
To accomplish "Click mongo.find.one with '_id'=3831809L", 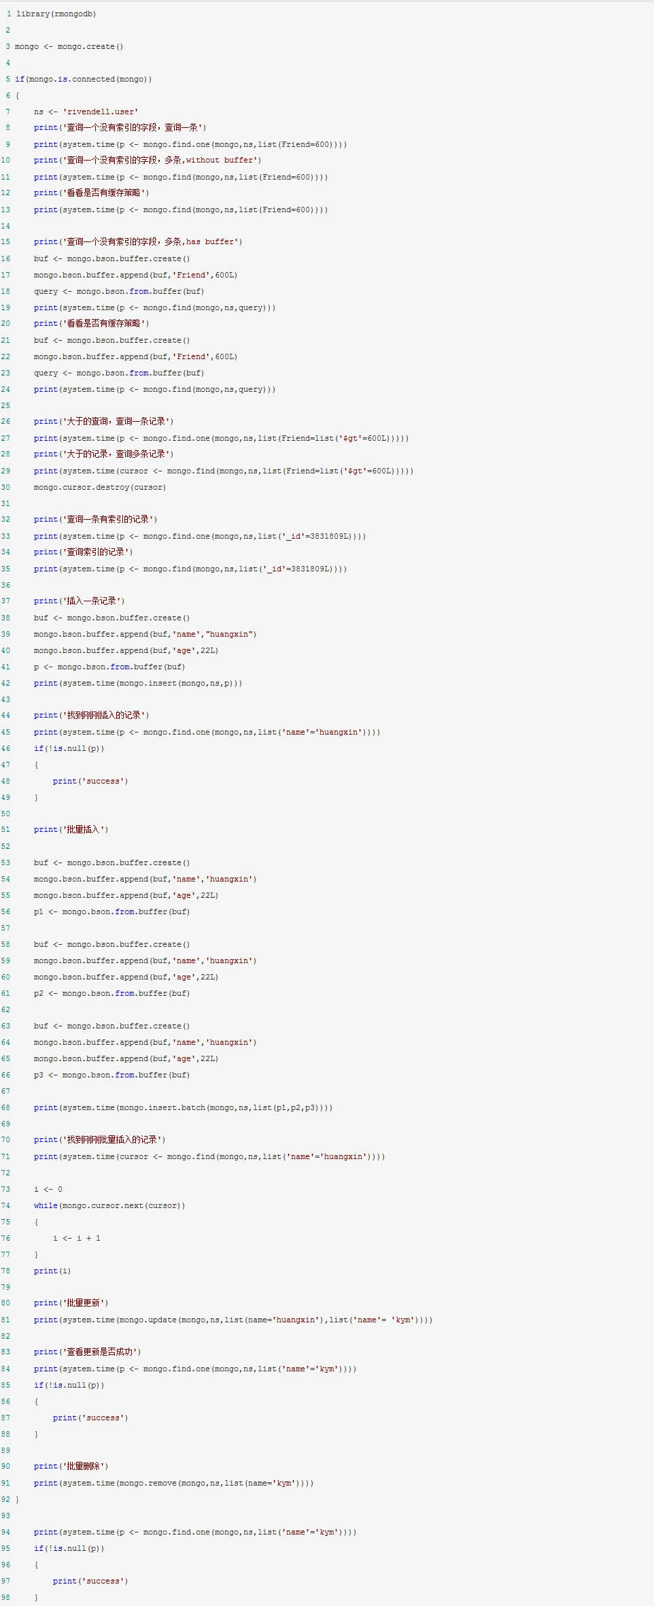I will (x=200, y=536).
